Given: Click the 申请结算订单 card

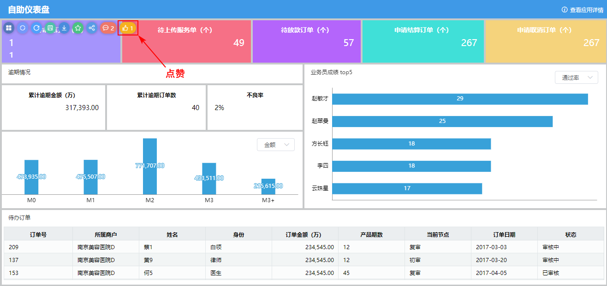Looking at the screenshot, I should (423, 41).
